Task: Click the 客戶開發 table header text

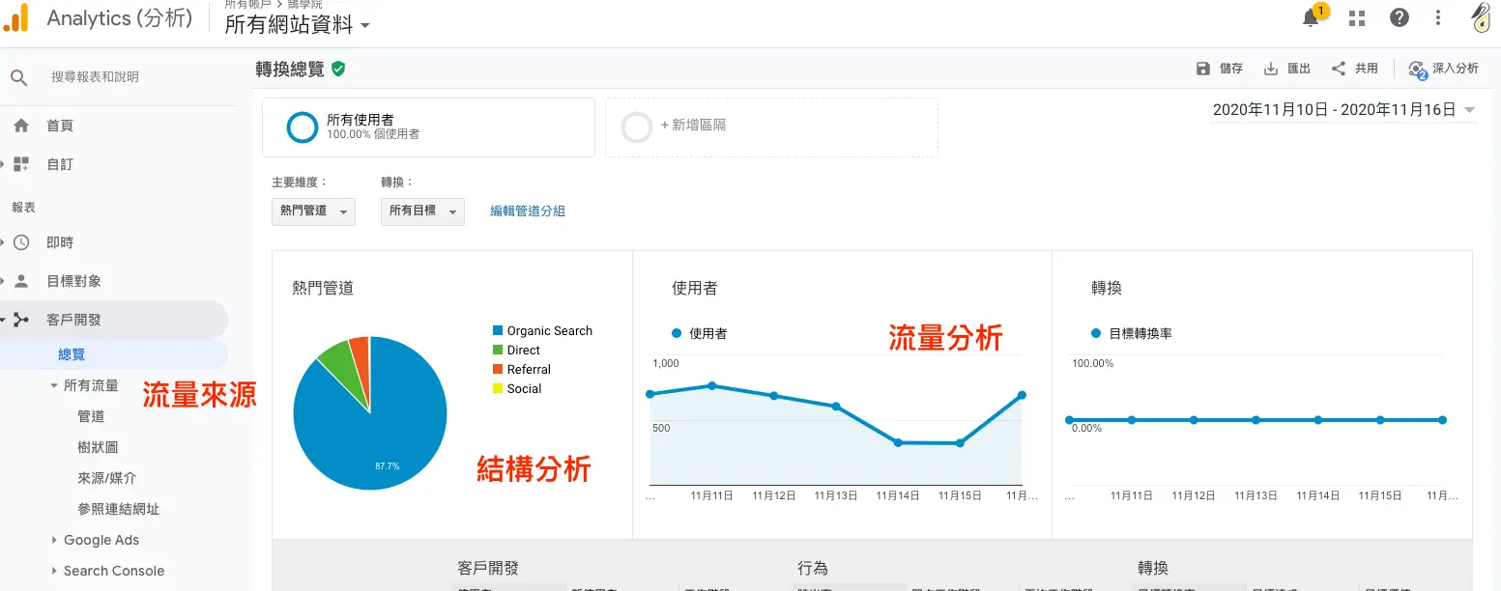Action: click(x=488, y=569)
